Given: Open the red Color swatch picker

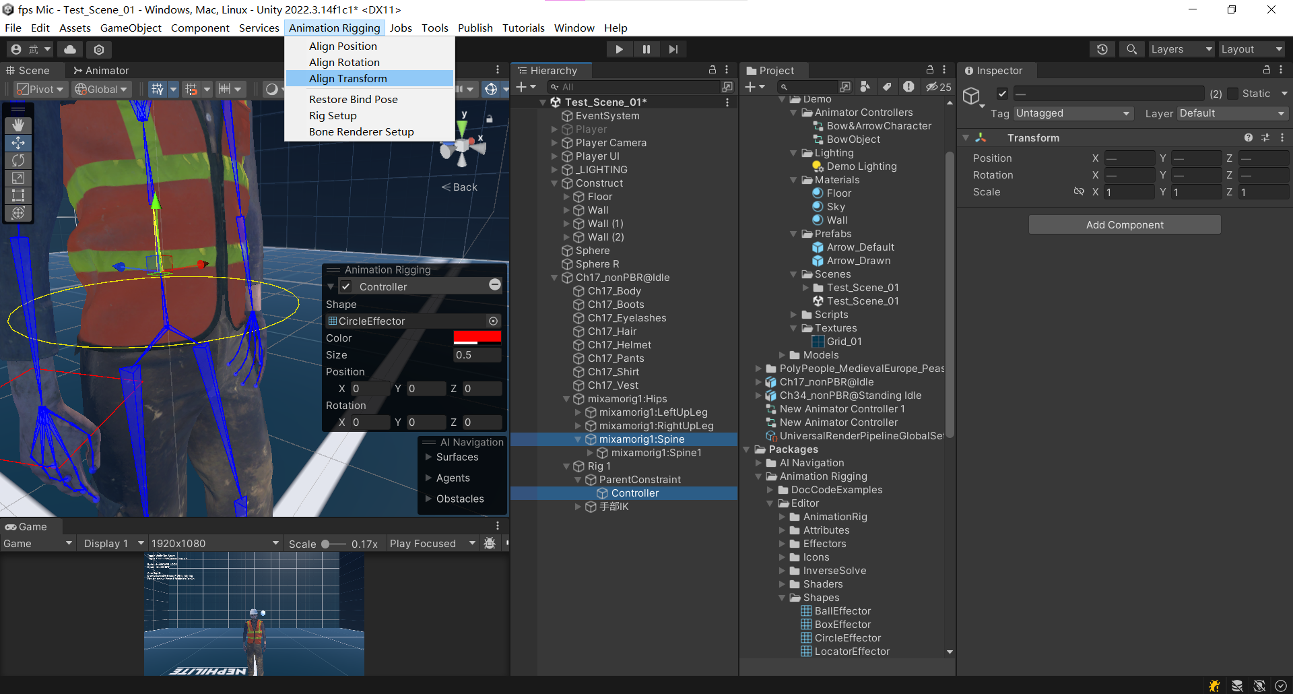Looking at the screenshot, I should 477,338.
